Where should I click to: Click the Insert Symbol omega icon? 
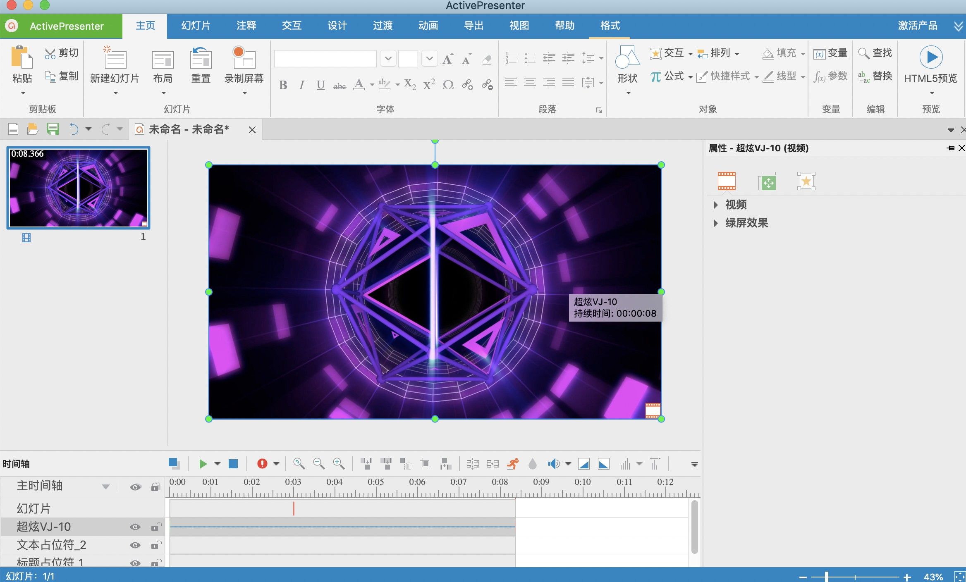pos(448,85)
